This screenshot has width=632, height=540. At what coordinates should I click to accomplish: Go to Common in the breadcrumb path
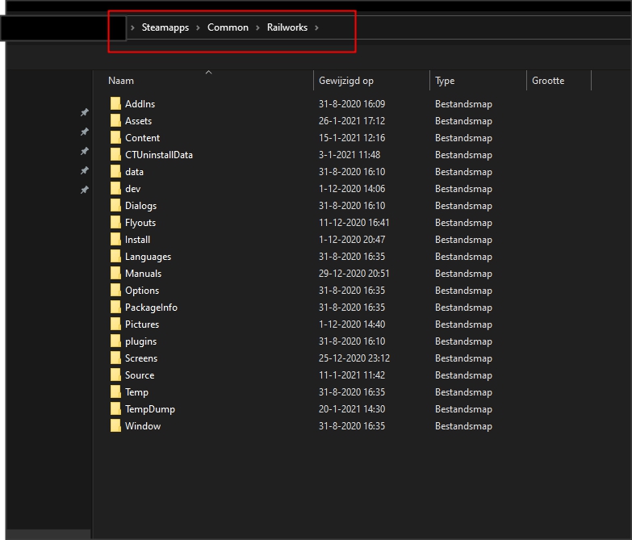pyautogui.click(x=228, y=27)
